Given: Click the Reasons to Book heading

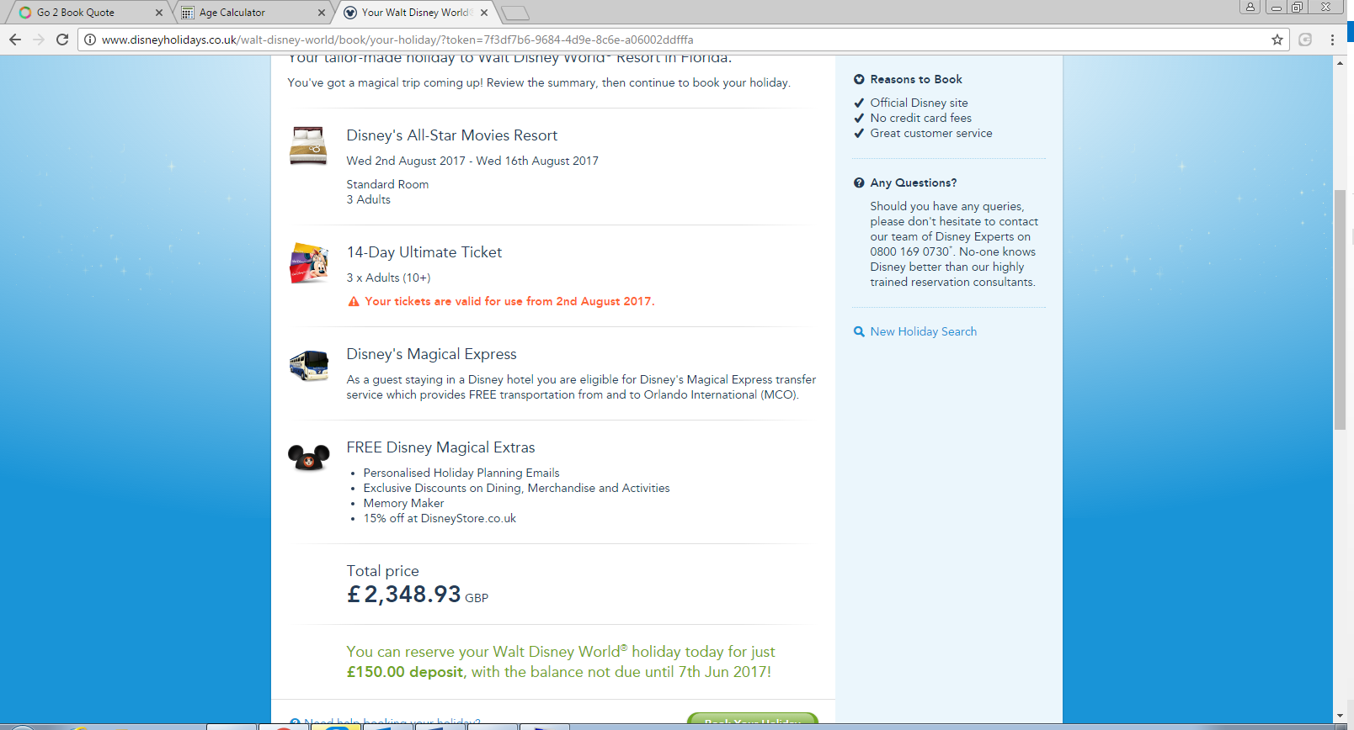Looking at the screenshot, I should click(916, 79).
